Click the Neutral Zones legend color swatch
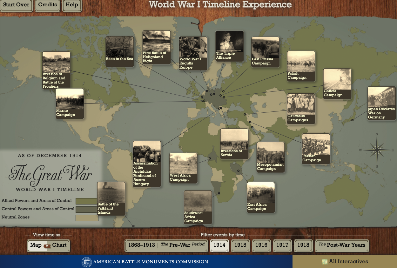Image resolution: width=397 pixels, height=268 pixels. tap(87, 218)
